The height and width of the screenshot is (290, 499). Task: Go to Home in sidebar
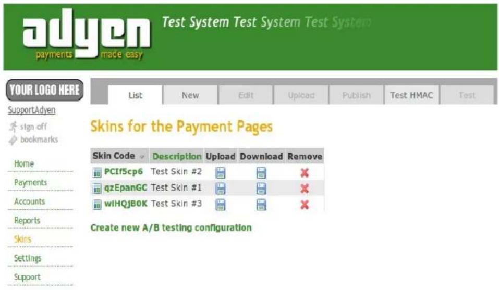pos(24,163)
